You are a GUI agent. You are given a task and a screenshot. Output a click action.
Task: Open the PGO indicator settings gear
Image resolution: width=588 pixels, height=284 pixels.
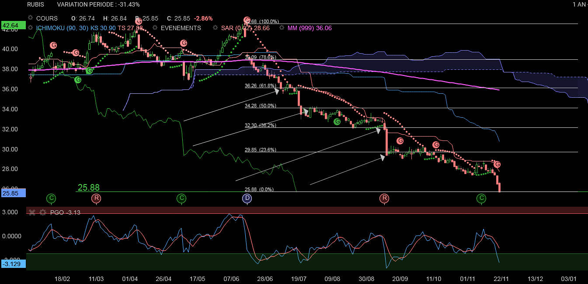point(42,212)
